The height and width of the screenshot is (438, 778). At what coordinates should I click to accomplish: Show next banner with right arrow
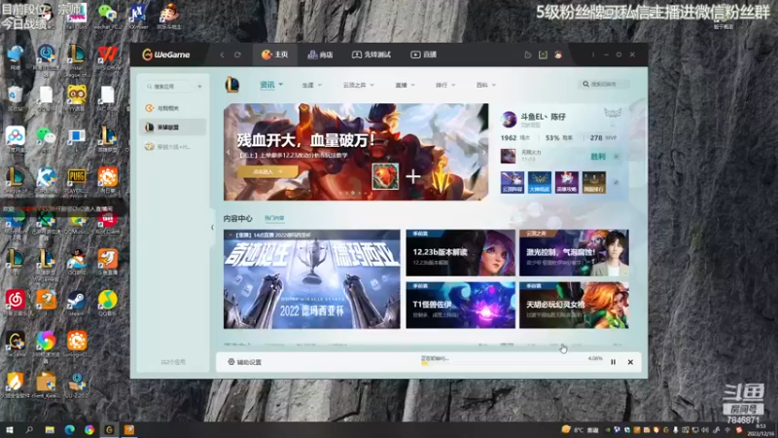click(483, 153)
